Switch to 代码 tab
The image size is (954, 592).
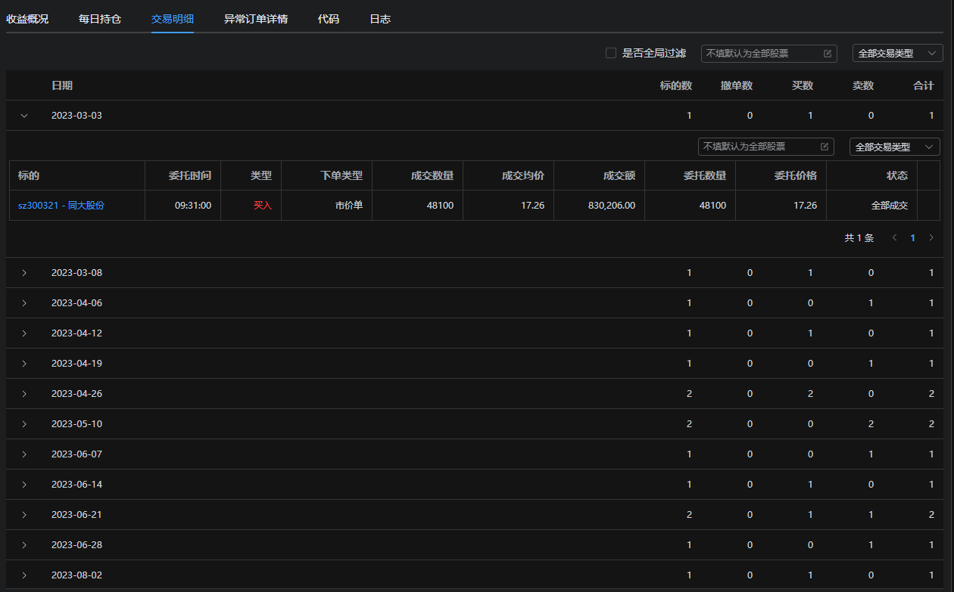click(329, 19)
